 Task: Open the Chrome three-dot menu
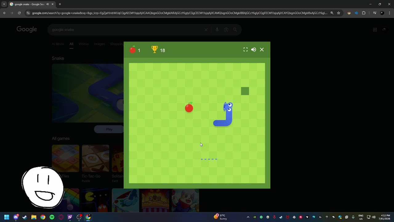389,13
